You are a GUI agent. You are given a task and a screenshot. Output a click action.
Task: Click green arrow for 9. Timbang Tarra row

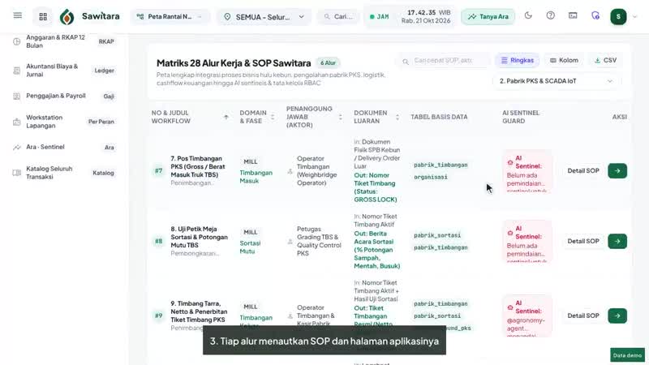(617, 316)
